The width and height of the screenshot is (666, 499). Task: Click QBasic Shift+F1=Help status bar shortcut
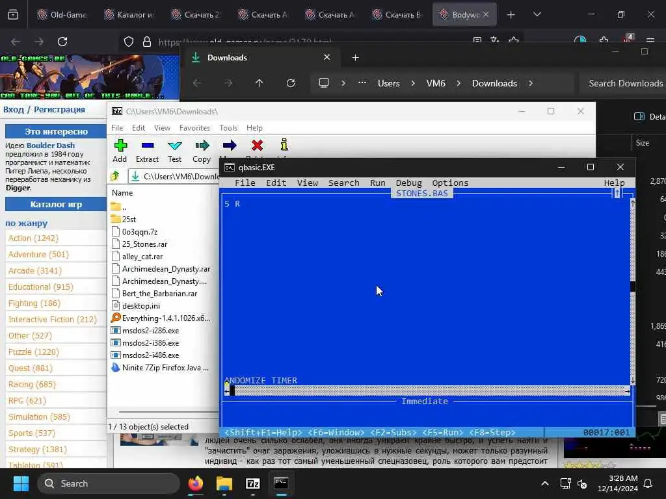(263, 432)
